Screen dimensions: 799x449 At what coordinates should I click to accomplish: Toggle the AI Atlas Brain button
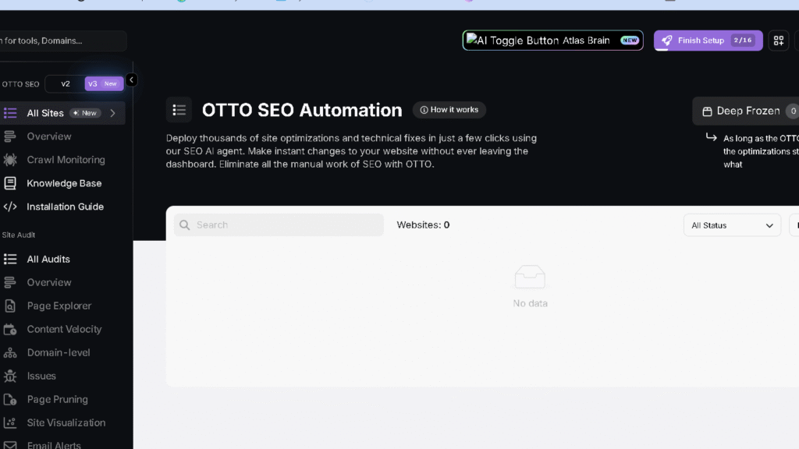(x=552, y=40)
